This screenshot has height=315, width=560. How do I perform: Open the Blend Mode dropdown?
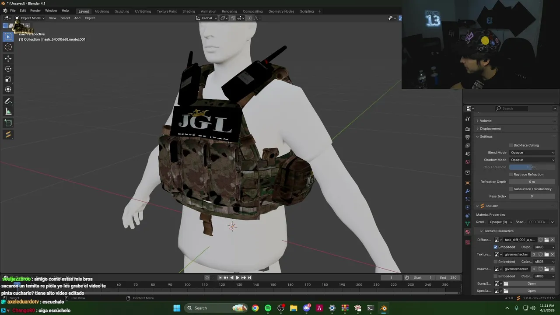pyautogui.click(x=532, y=153)
